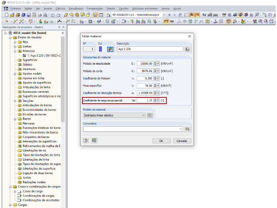Toggle the table display button
277x208 pixels.
tap(101, 15)
